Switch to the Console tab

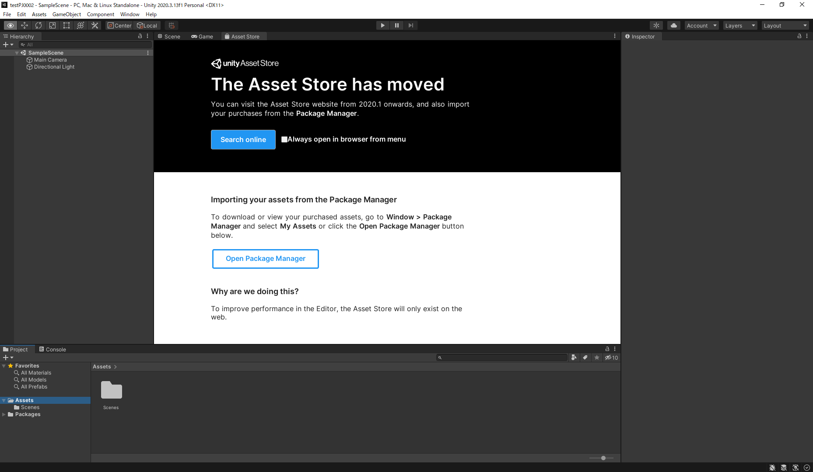pos(53,349)
